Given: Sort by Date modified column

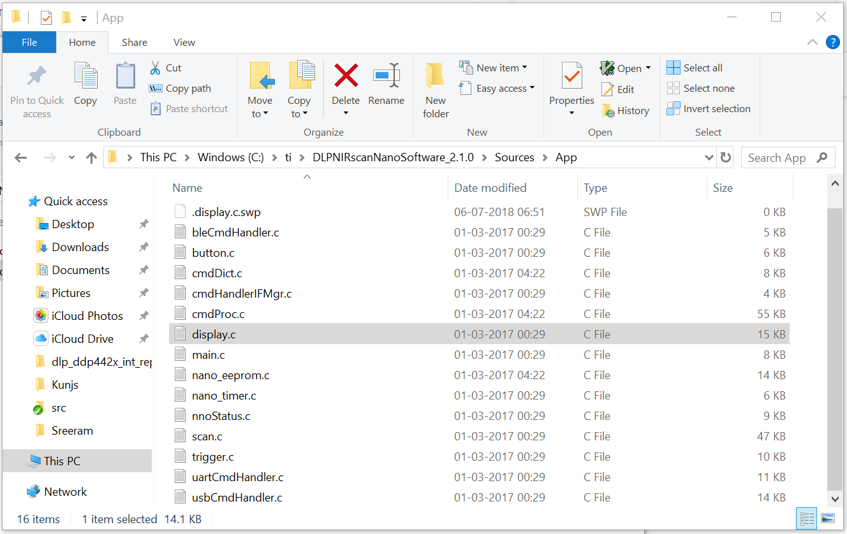Looking at the screenshot, I should pyautogui.click(x=490, y=188).
